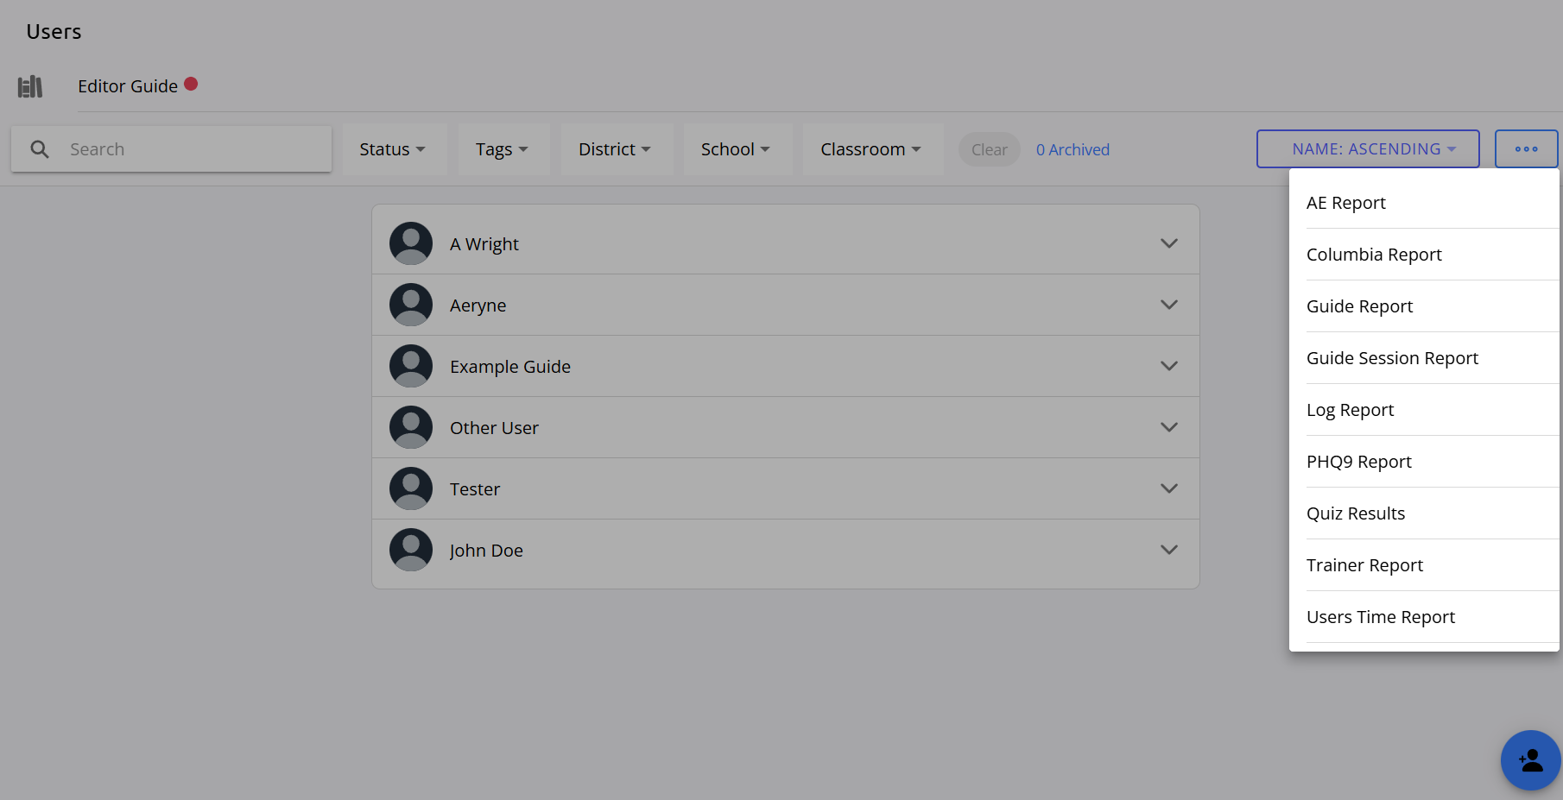Click the library books icon

click(30, 86)
